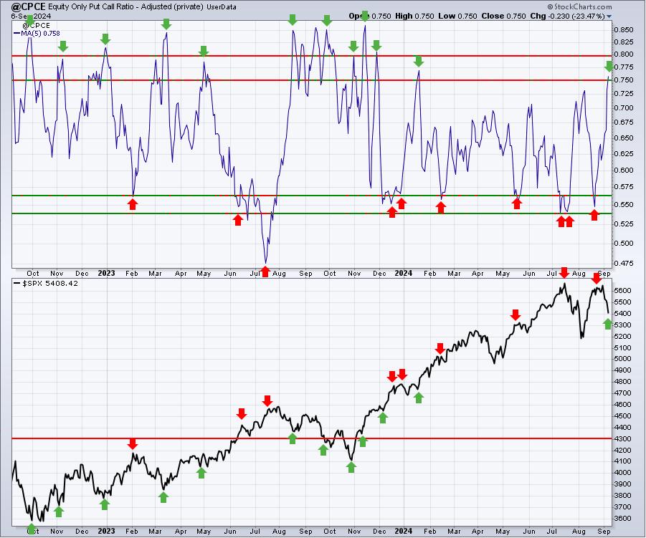Screen dimensions: 646x538
Task: Click the green up arrow under SPX October 2022 bottom
Action: [x=32, y=528]
